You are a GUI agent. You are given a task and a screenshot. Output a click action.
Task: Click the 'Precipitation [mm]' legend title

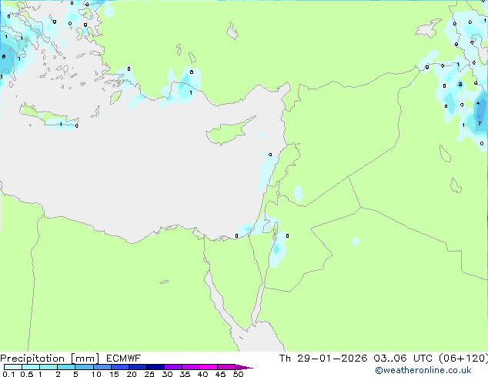tap(50, 359)
